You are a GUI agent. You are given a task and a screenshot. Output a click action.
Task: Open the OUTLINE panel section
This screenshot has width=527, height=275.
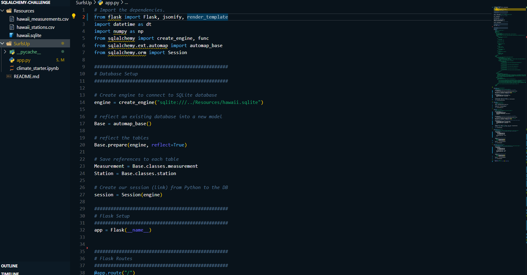pos(10,266)
